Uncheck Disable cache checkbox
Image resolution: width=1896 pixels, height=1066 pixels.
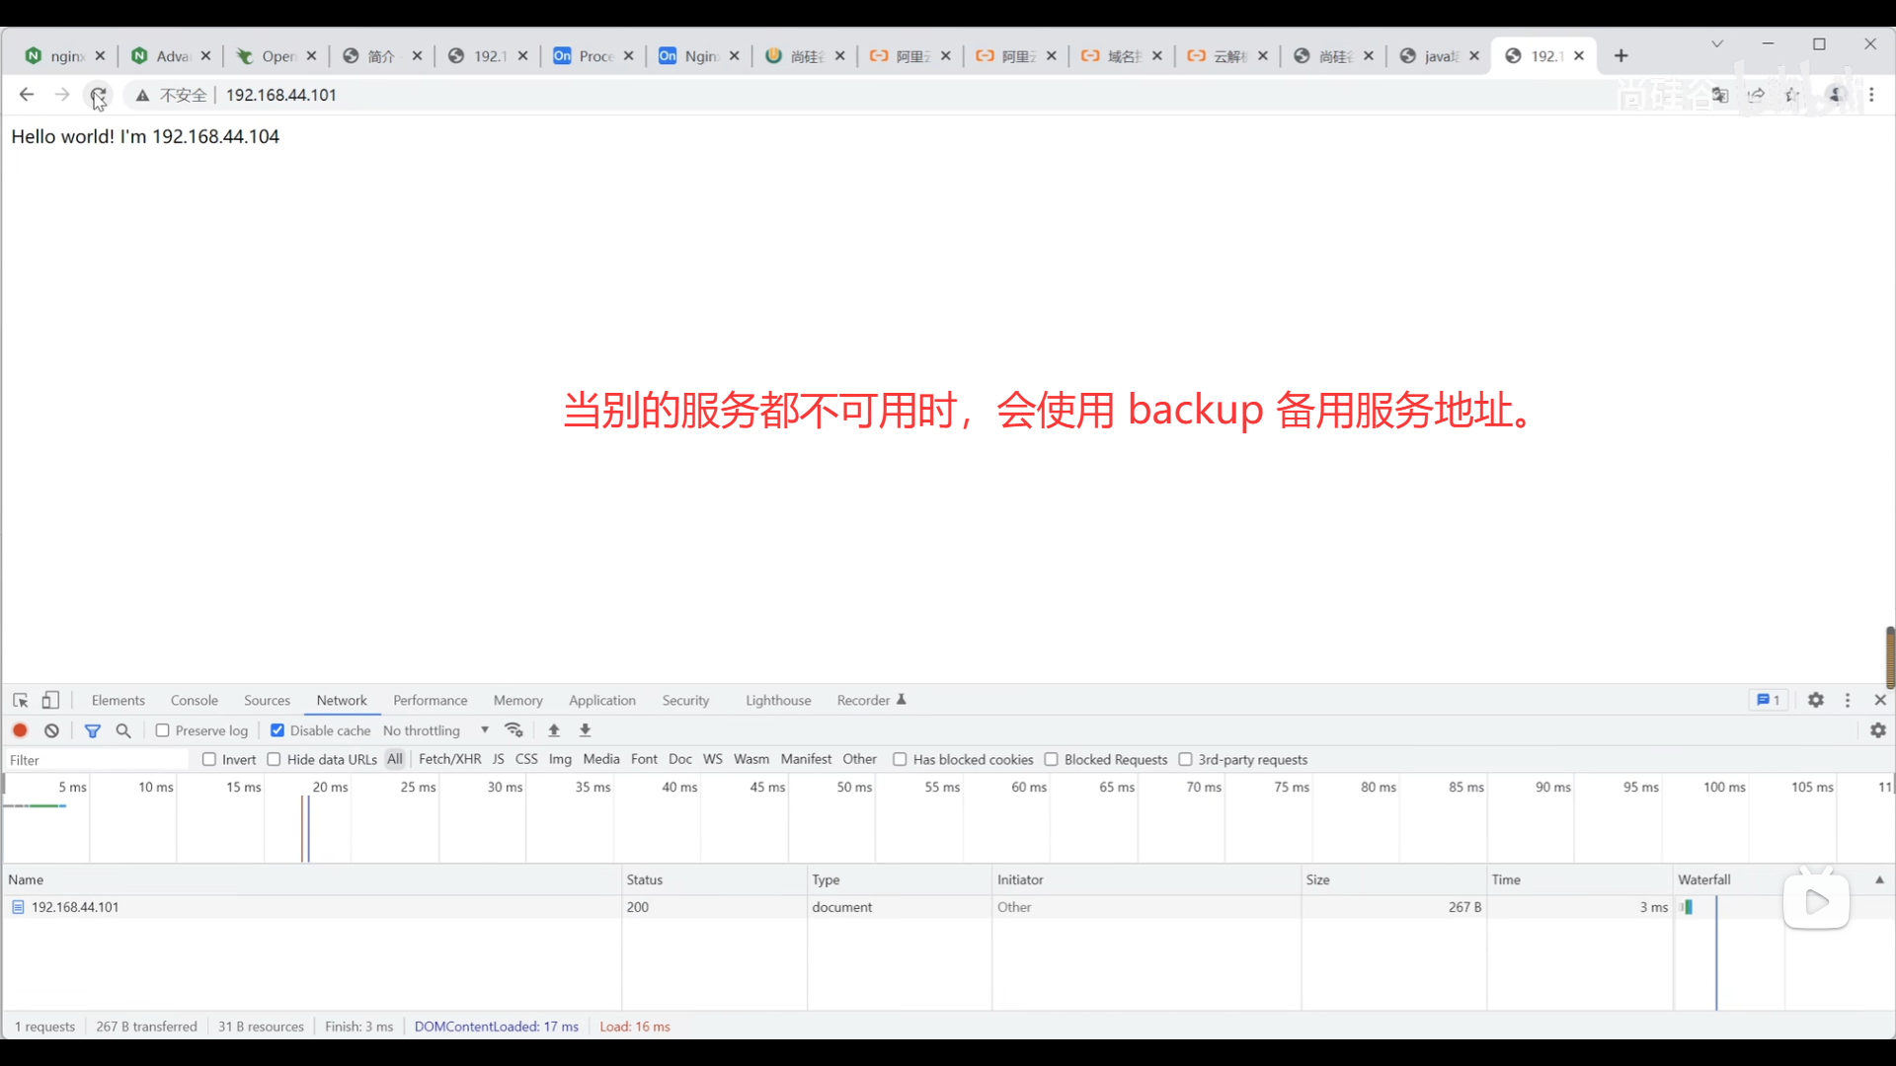tap(277, 730)
